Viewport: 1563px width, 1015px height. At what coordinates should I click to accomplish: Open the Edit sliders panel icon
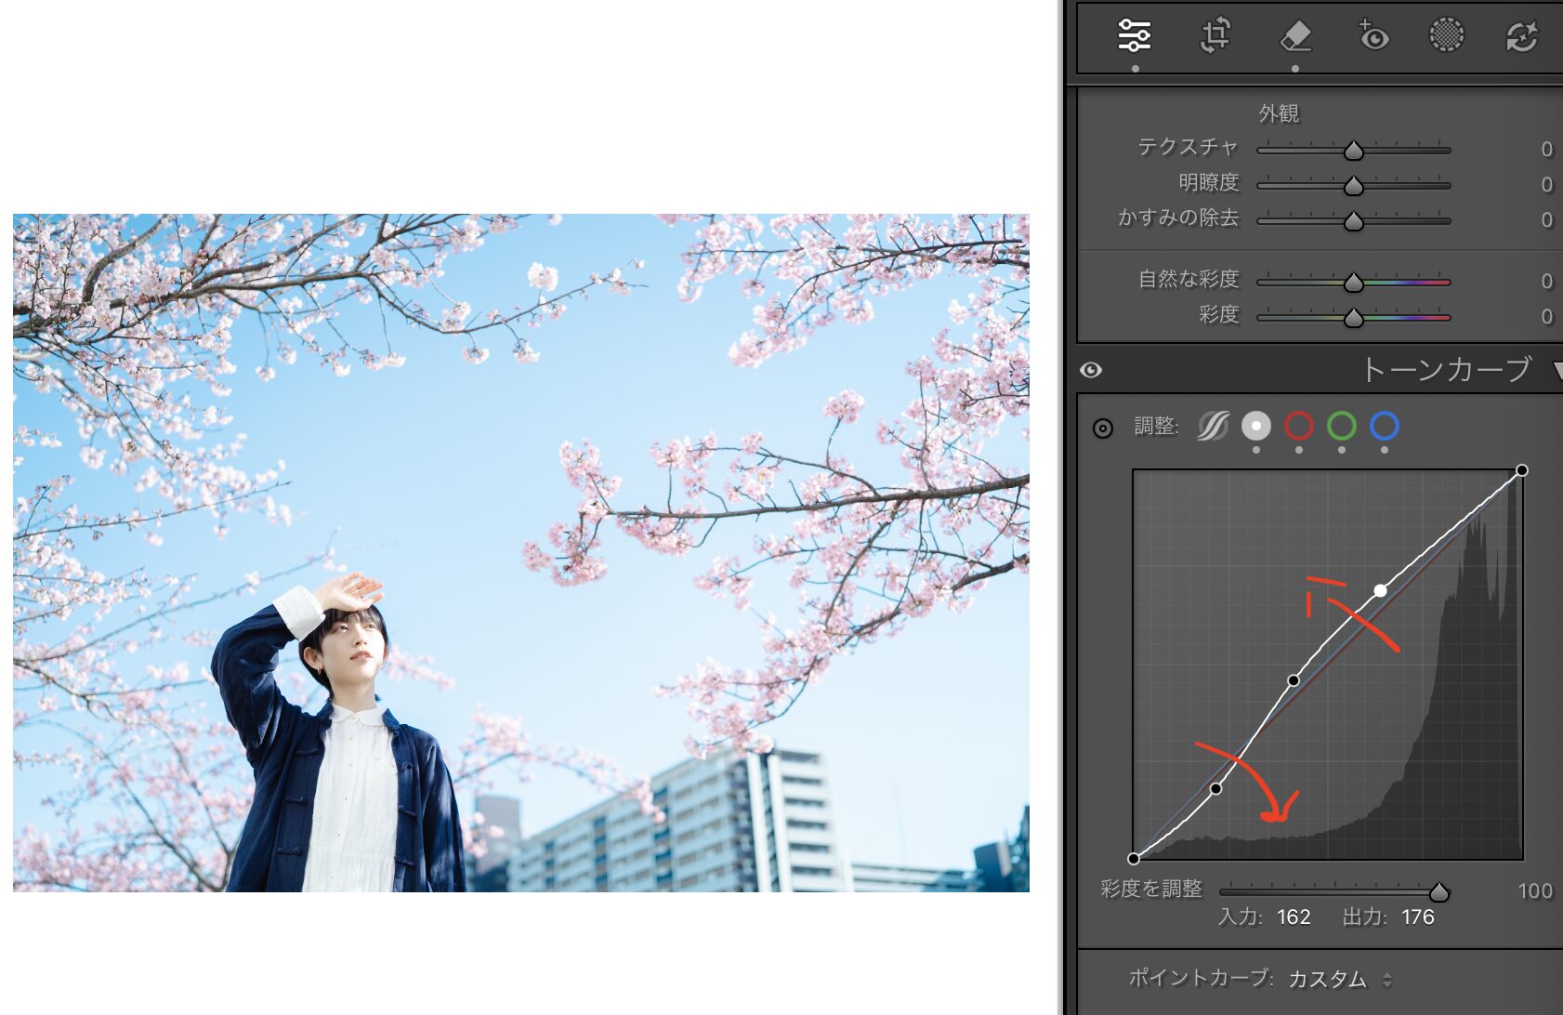(x=1135, y=36)
